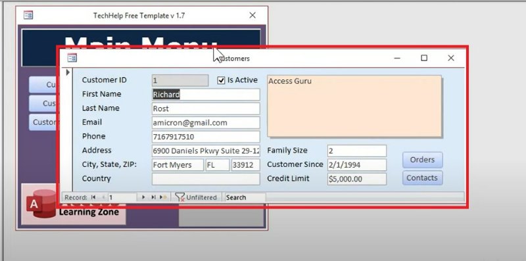Maximize the Customers window

click(424, 58)
